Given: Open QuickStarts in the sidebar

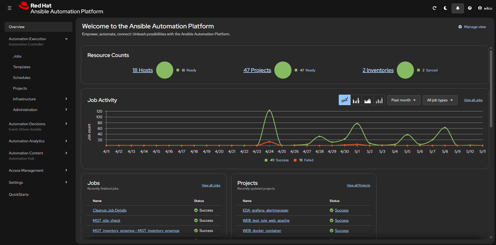Looking at the screenshot, I should click(19, 194).
